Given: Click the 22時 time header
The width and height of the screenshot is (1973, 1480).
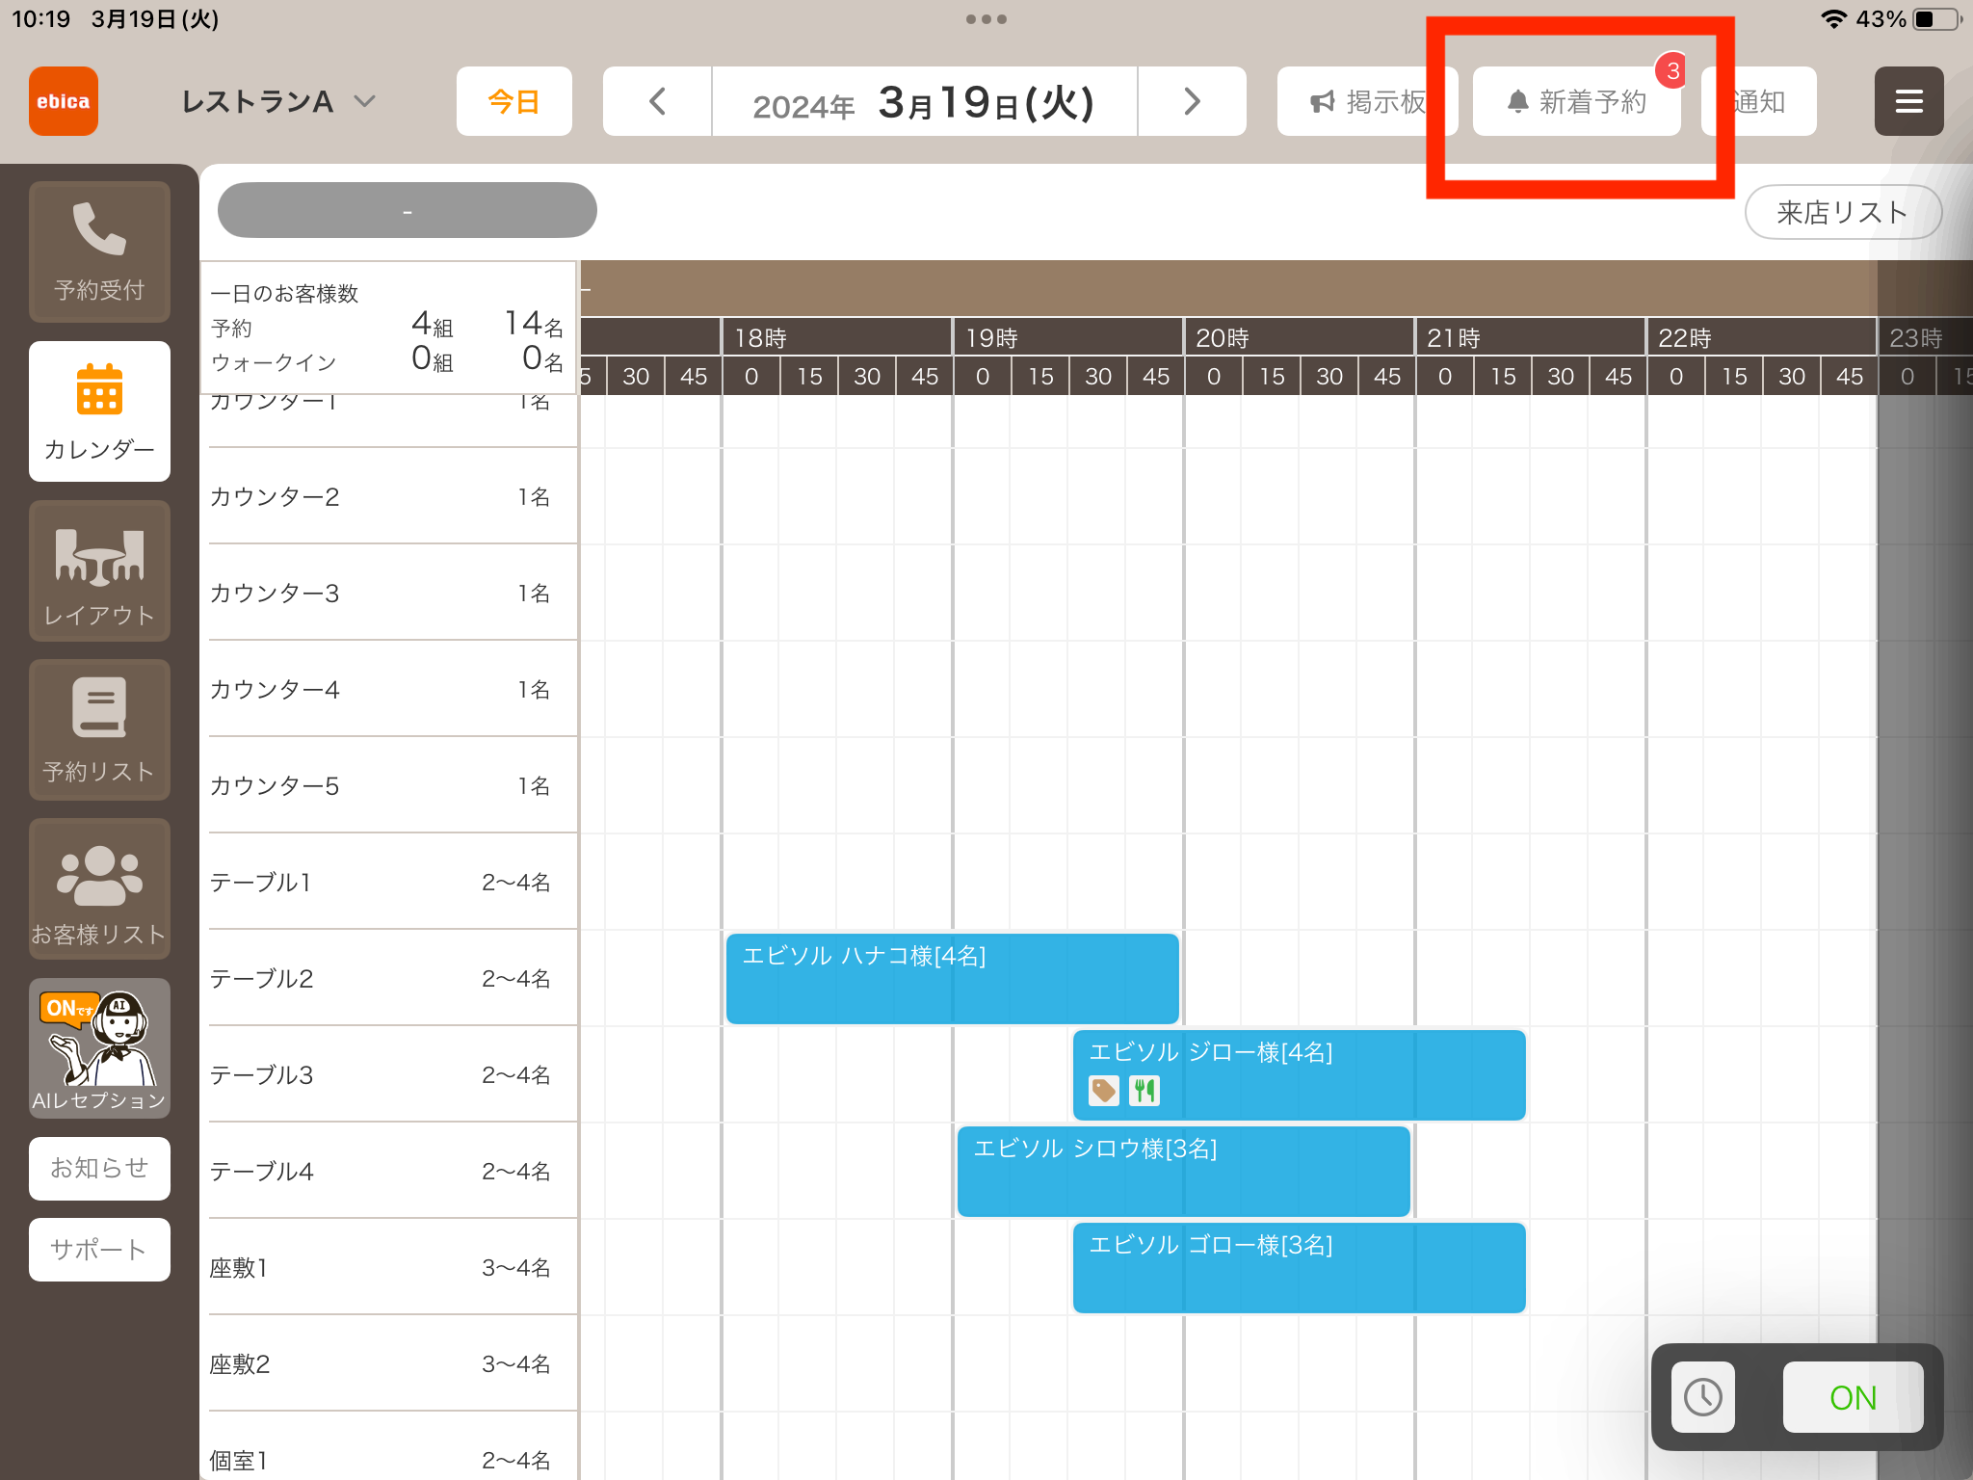Looking at the screenshot, I should coord(1762,338).
